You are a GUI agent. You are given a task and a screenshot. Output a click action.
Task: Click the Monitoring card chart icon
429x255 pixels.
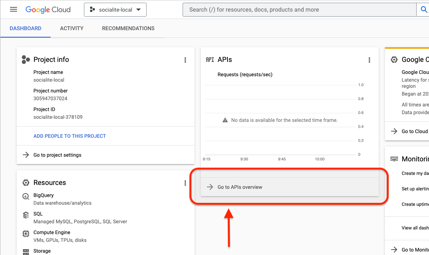tap(394, 159)
